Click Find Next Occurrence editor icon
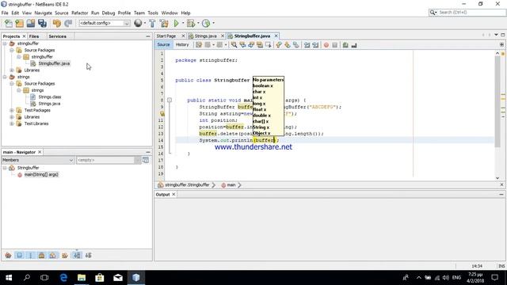The image size is (507, 285). pyautogui.click(x=251, y=45)
